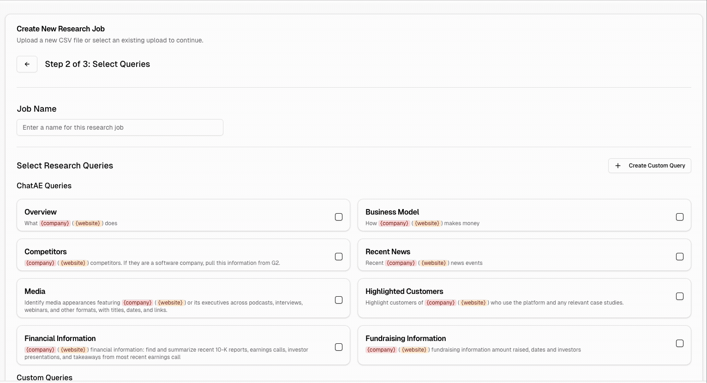Viewport: 707px width, 383px height.
Task: Select the Competitors query card title
Action: 46,252
